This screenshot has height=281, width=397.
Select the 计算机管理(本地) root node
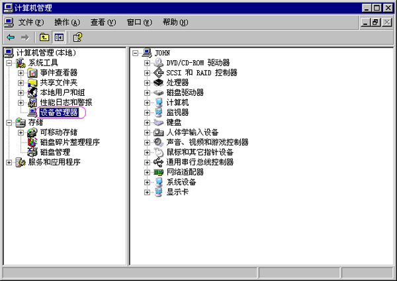[x=46, y=53]
